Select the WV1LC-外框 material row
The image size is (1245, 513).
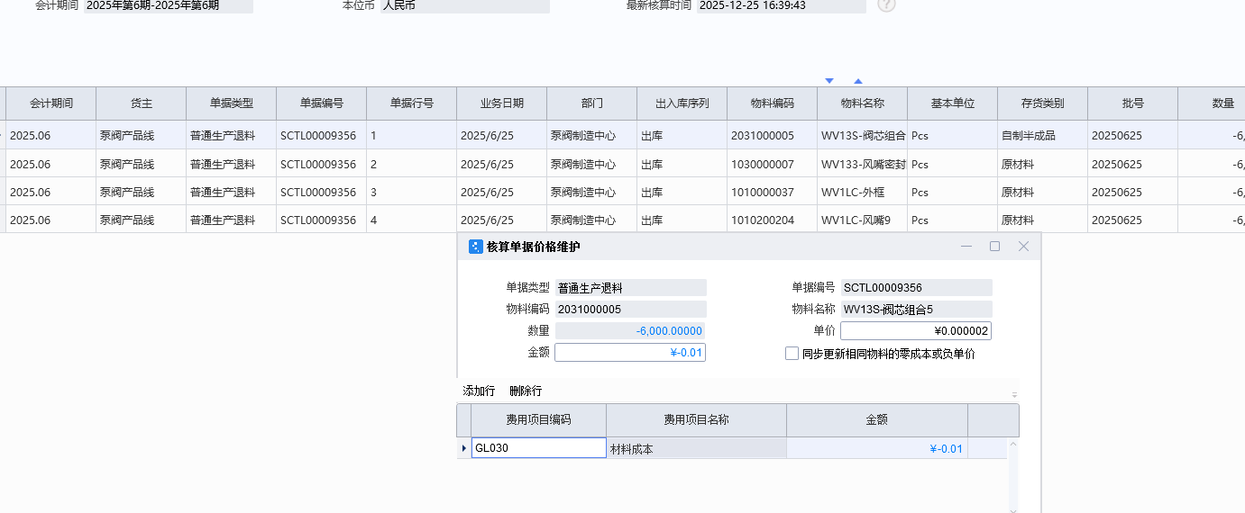click(861, 193)
